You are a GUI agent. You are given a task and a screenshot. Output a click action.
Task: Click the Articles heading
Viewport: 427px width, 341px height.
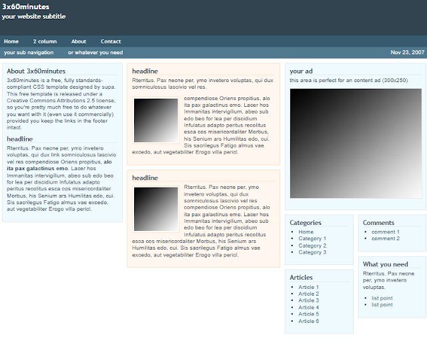pyautogui.click(x=301, y=277)
